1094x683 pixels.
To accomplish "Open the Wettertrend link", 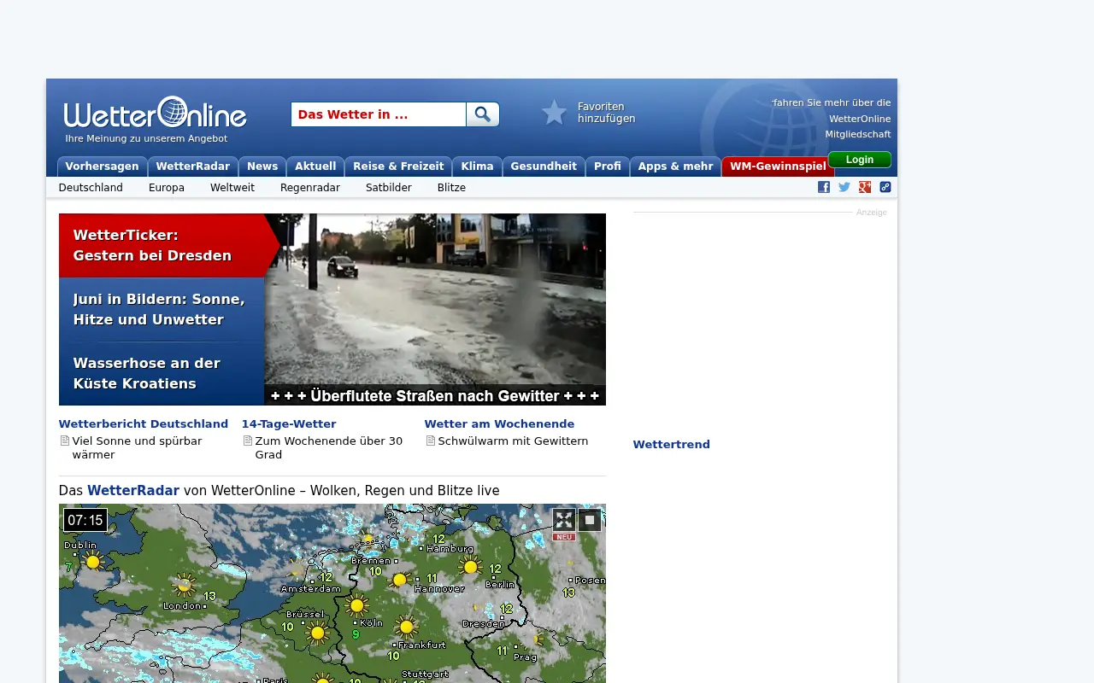I will (672, 445).
